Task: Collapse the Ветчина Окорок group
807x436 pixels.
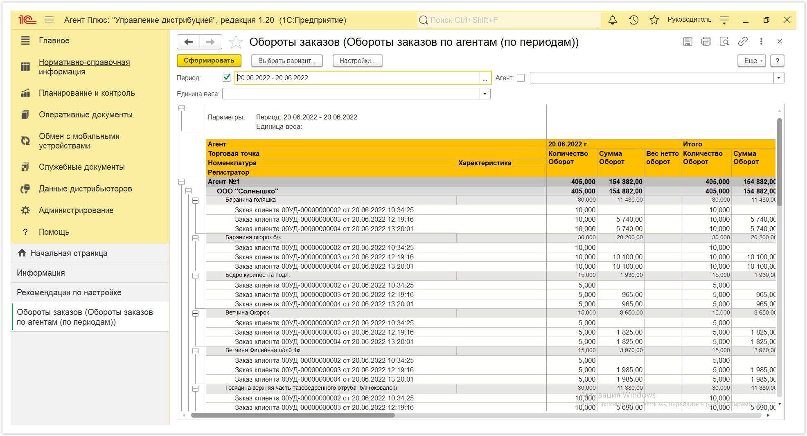Action: tap(196, 313)
